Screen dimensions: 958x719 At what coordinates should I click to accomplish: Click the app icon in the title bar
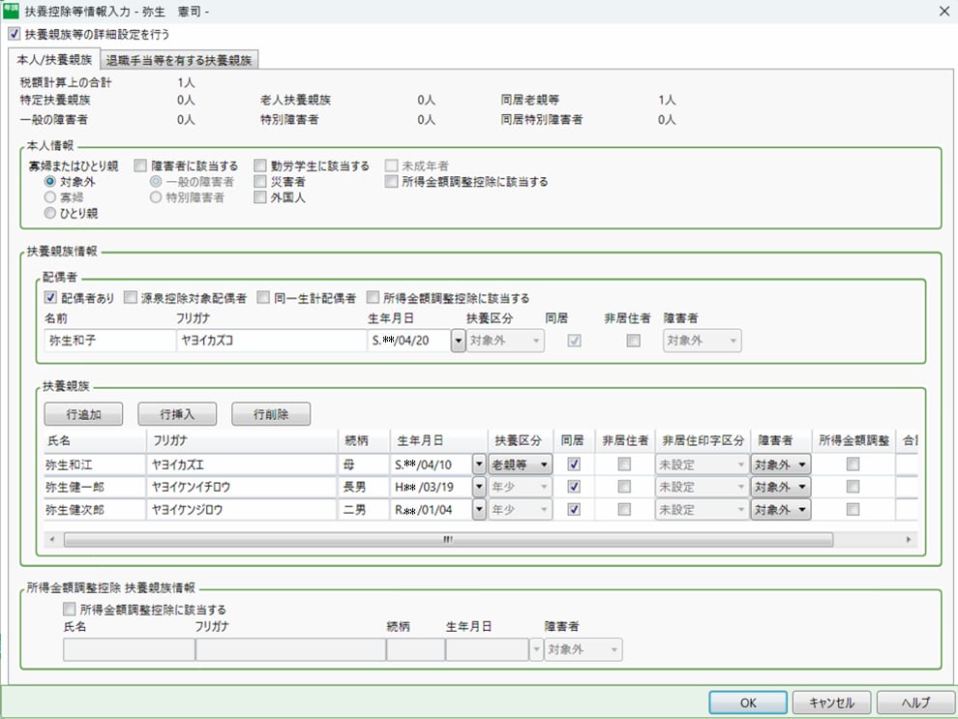point(12,11)
